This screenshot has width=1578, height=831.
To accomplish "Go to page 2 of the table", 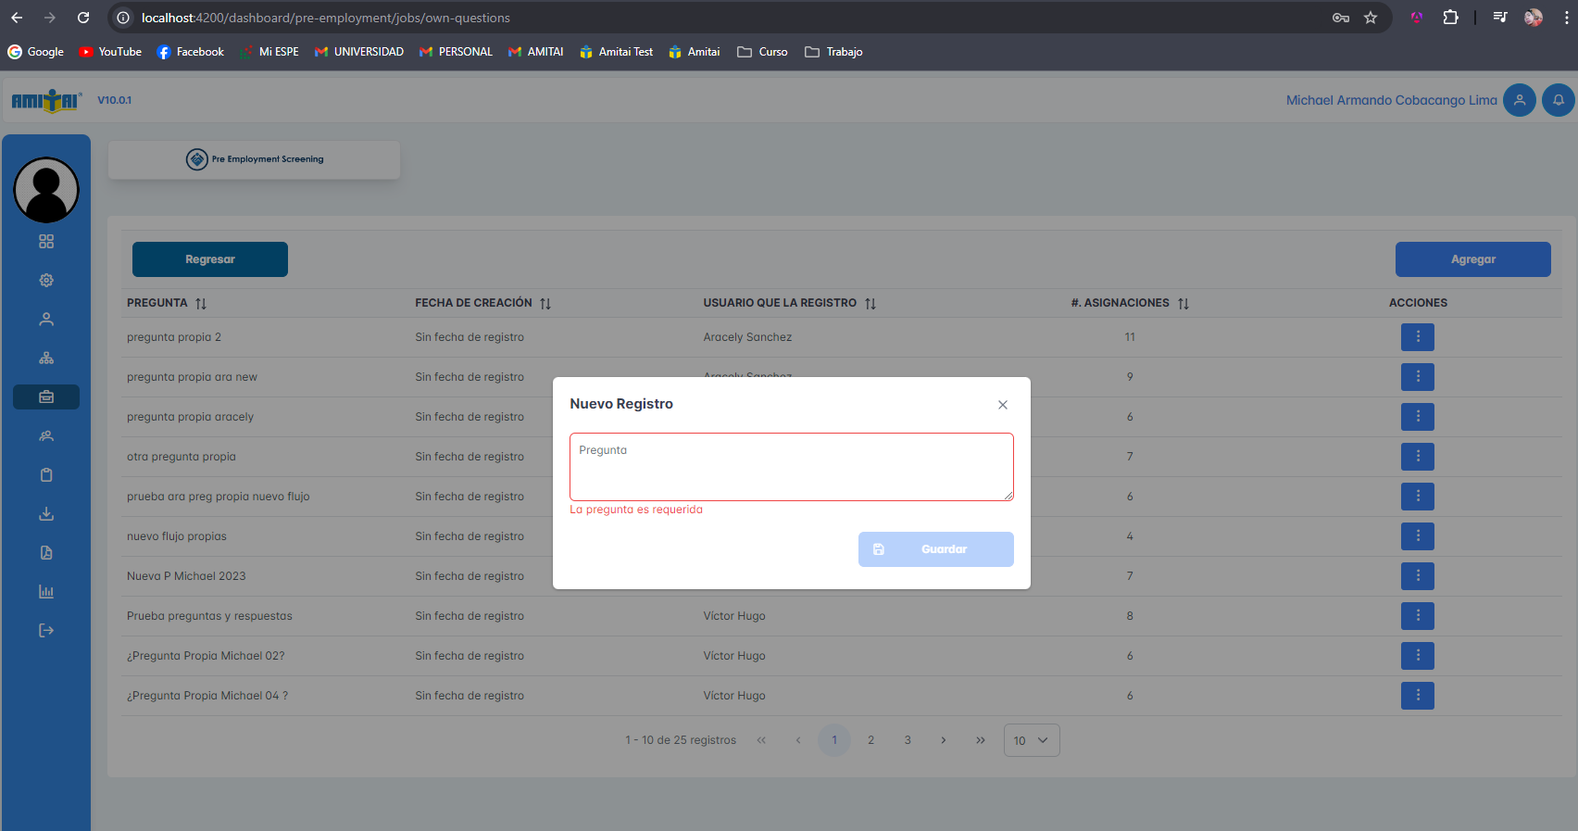I will [x=870, y=740].
